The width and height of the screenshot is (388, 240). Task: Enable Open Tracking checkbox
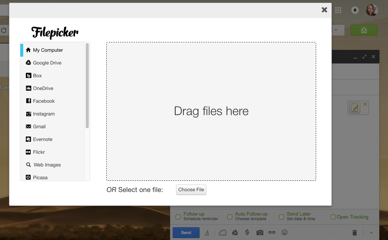(333, 217)
